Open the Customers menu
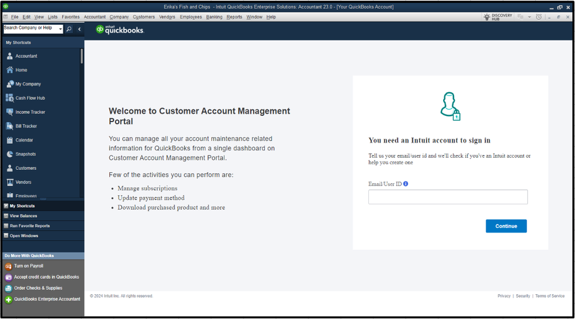575x319 pixels. click(144, 17)
